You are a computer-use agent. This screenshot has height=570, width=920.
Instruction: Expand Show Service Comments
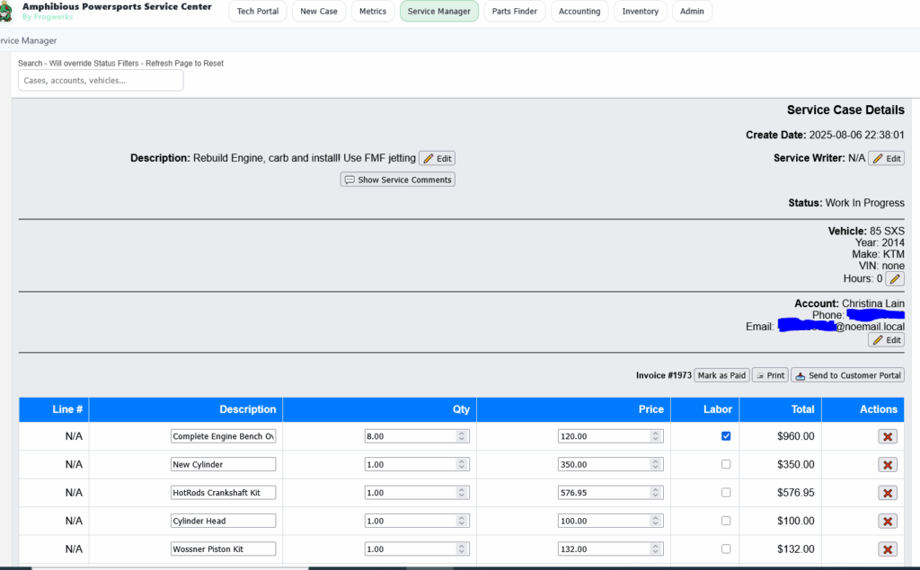(x=397, y=180)
